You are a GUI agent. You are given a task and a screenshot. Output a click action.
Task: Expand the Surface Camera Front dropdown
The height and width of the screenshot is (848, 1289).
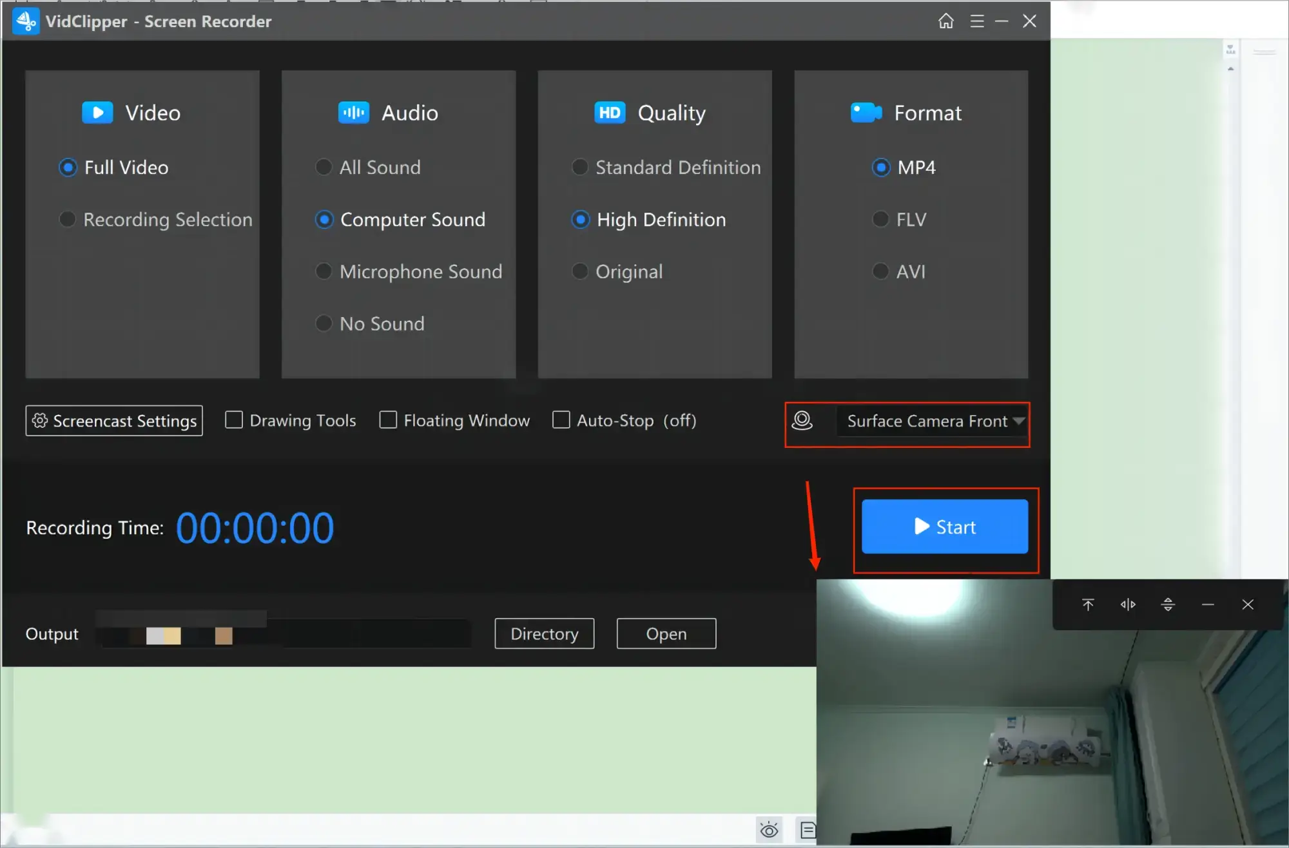point(1020,420)
